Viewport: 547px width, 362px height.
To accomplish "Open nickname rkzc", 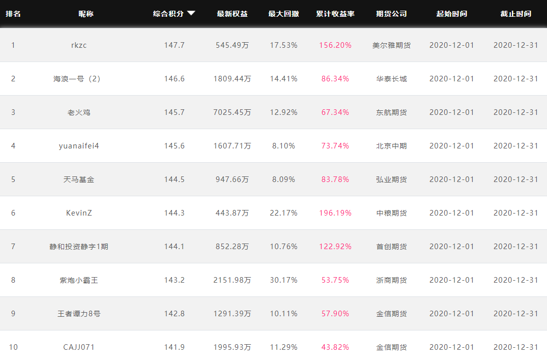I will 79,45.
